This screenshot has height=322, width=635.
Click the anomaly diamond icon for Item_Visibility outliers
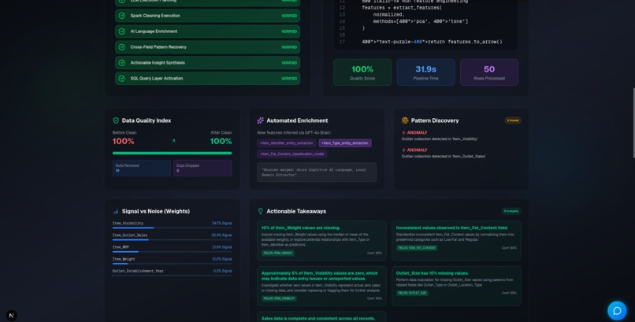coord(403,133)
